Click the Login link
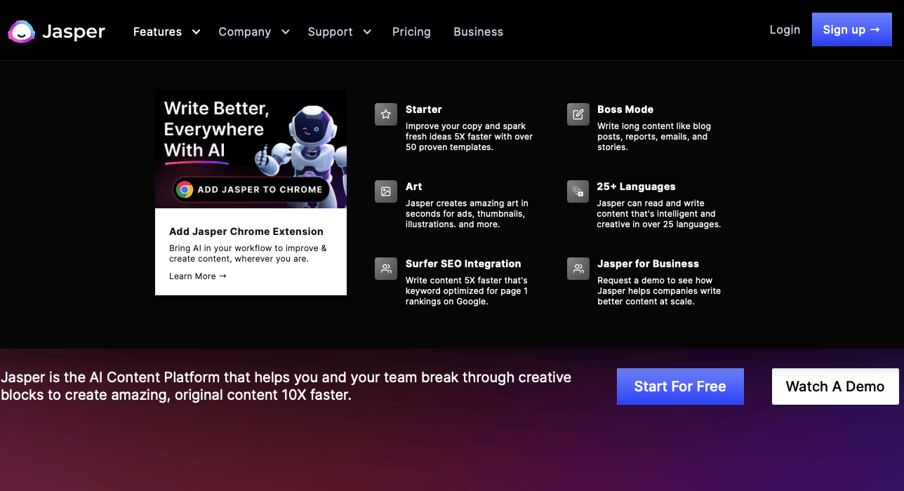The width and height of the screenshot is (904, 491). [x=785, y=29]
